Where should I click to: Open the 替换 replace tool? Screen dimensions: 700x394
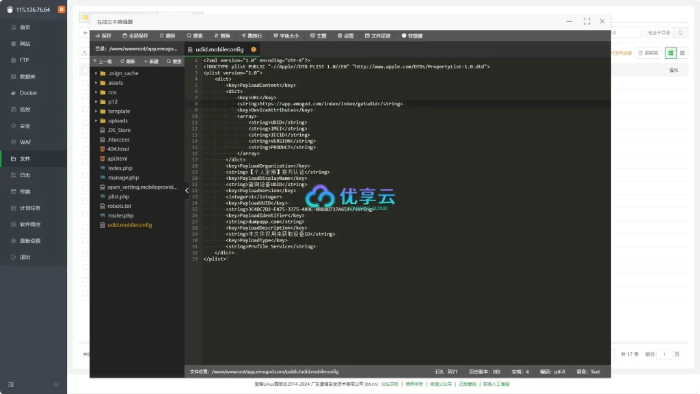tap(222, 36)
